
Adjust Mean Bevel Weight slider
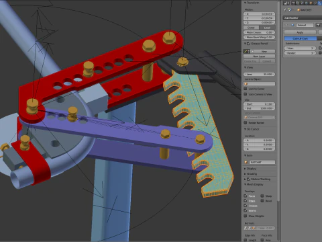(260, 38)
